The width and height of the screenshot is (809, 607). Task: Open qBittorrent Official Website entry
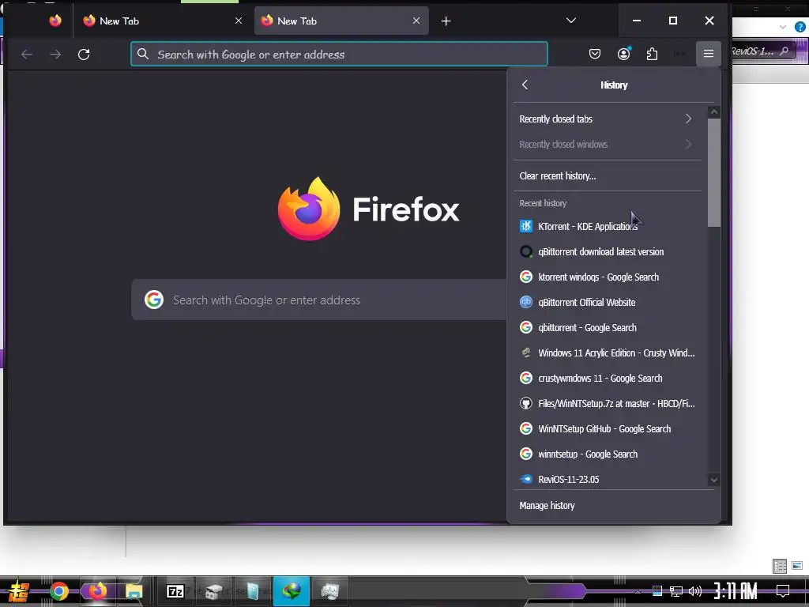(x=608, y=303)
